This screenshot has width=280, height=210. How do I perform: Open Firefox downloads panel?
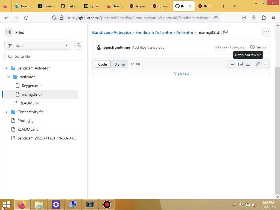pos(253,17)
